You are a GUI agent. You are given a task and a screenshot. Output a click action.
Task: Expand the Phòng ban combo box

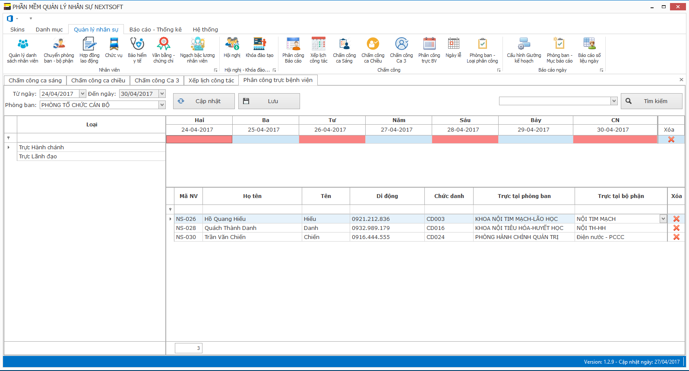[162, 105]
